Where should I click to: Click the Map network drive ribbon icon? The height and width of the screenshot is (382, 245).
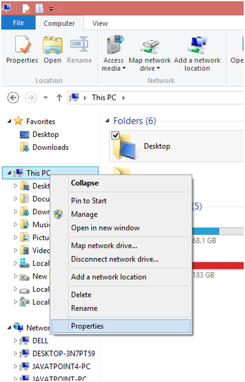[x=150, y=47]
